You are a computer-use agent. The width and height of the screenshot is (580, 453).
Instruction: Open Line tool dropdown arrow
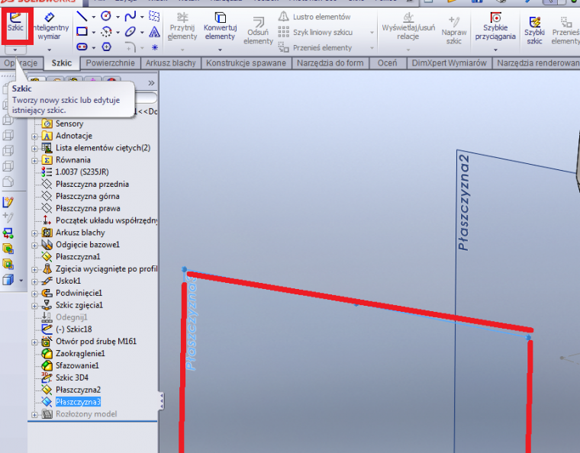pyautogui.click(x=94, y=17)
